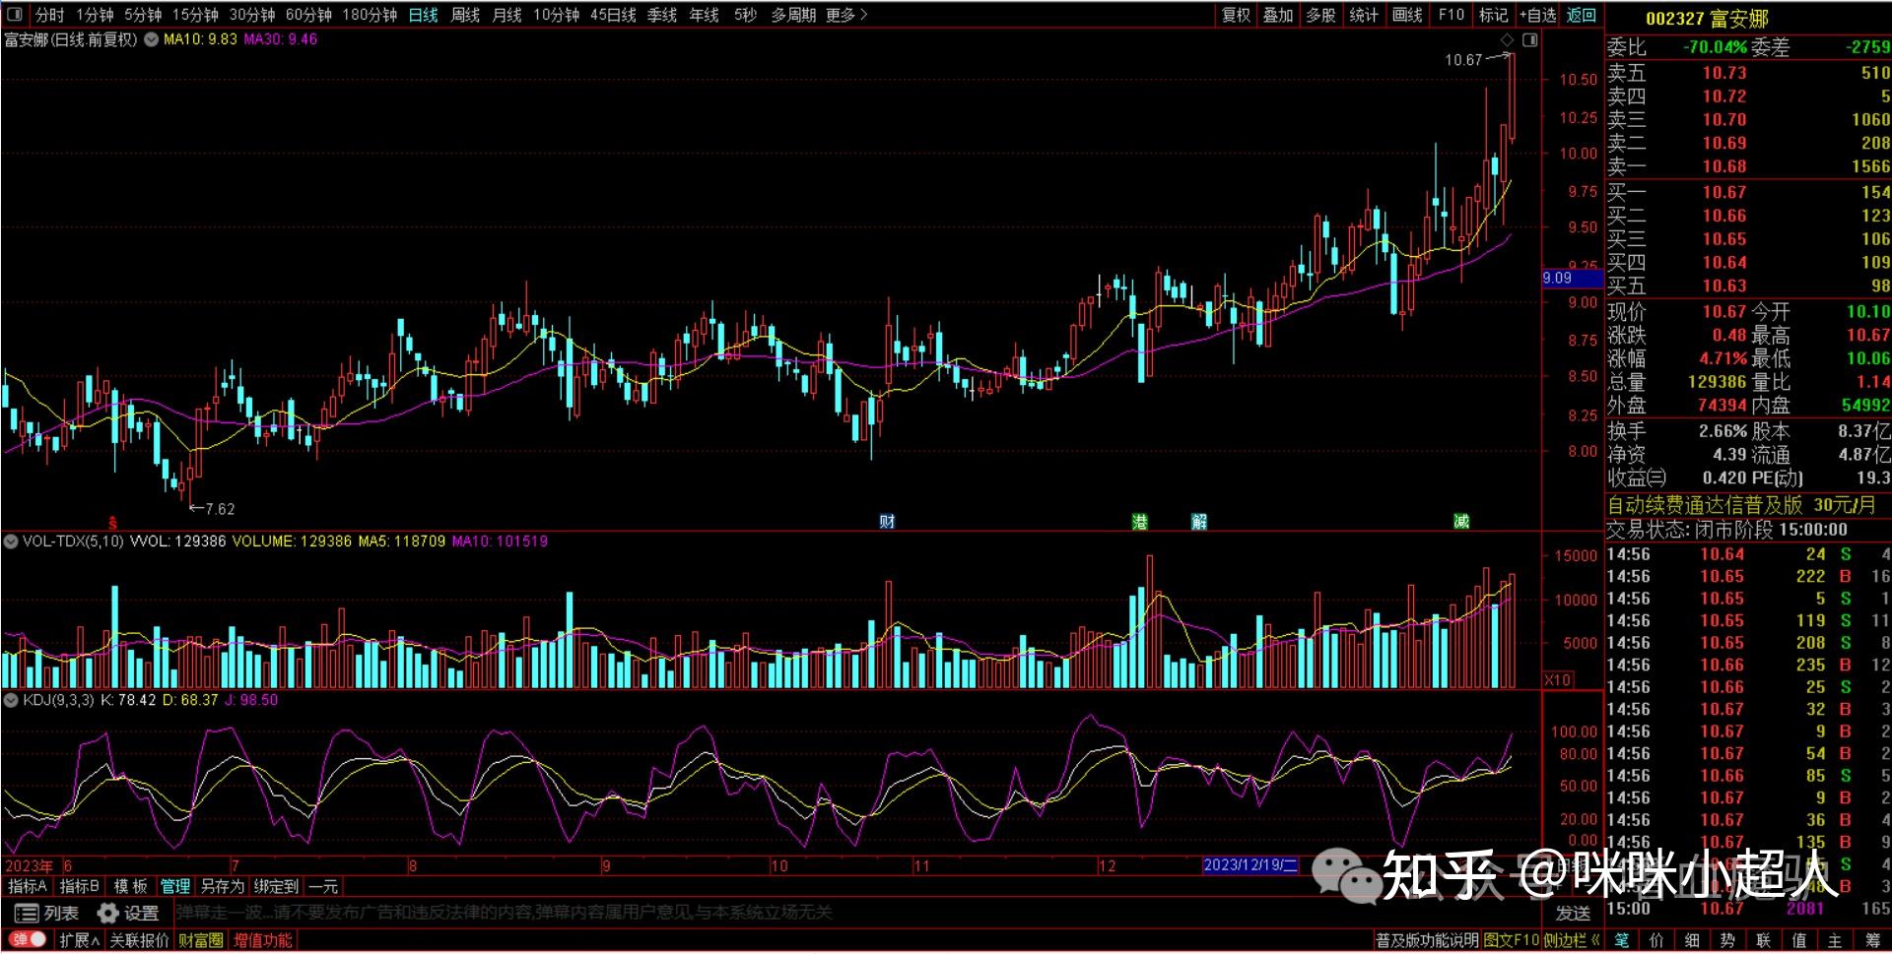Click 管理 in the indicator bar
Image resolution: width=1892 pixels, height=954 pixels.
[x=175, y=887]
